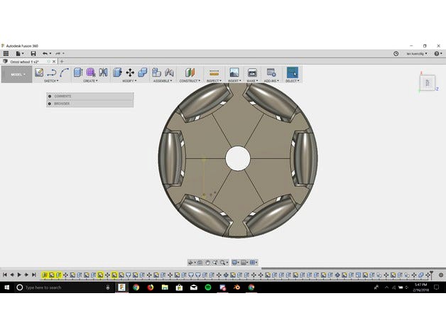The height and width of the screenshot is (335, 446).
Task: Activate the Select tool
Action: [293, 72]
